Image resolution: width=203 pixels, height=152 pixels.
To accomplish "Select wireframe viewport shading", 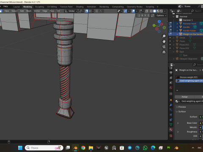I will pos(151,11).
